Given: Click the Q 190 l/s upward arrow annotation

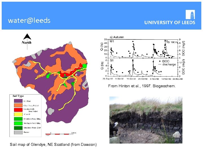Looking at the screenshot, I should pyautogui.click(x=167, y=42).
